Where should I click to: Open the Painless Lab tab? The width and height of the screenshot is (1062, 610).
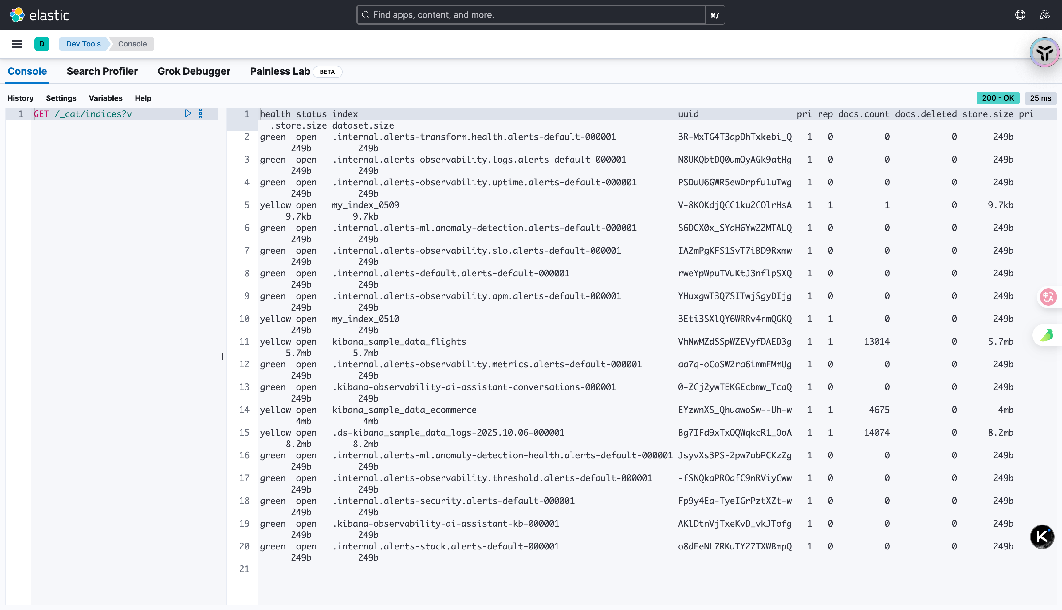(280, 71)
